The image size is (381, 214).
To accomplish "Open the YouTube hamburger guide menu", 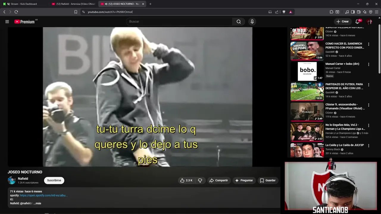I will (x=7, y=21).
